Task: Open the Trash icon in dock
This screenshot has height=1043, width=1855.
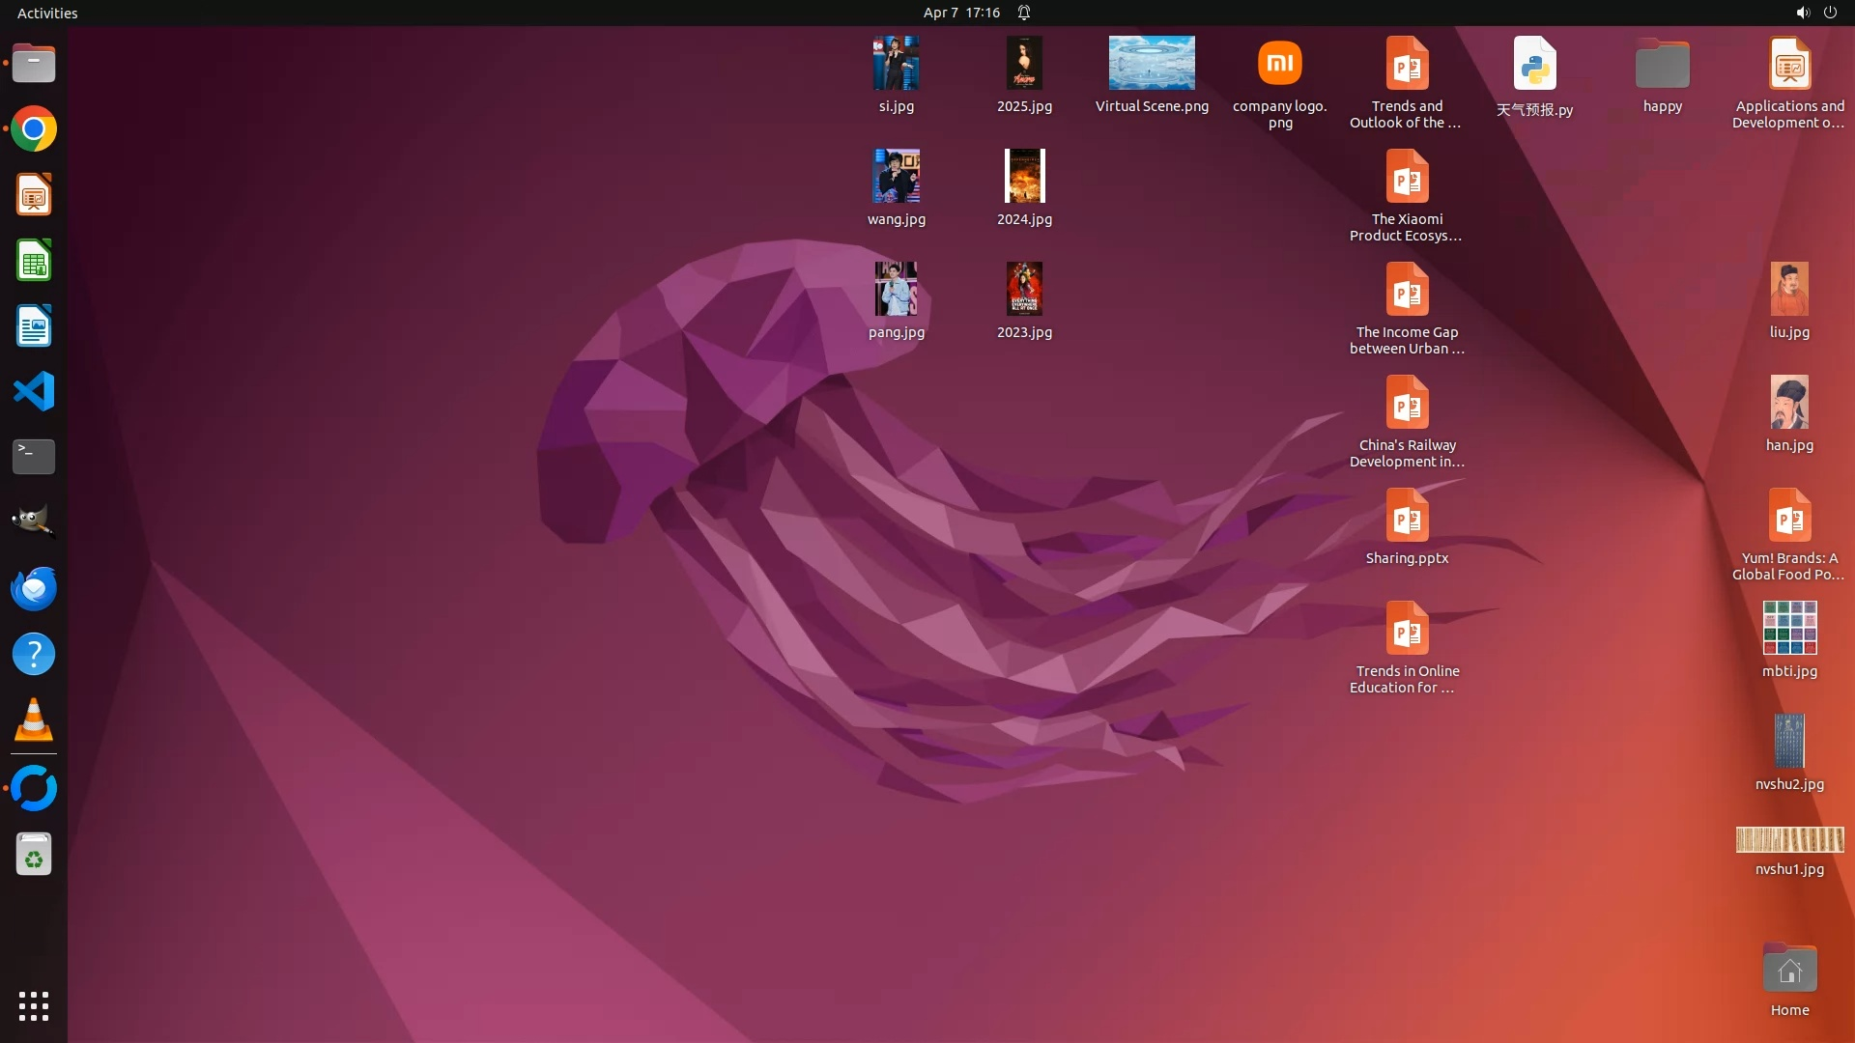Action: [34, 855]
